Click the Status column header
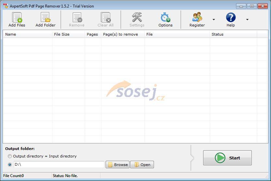271x181 pixels. pos(233,34)
